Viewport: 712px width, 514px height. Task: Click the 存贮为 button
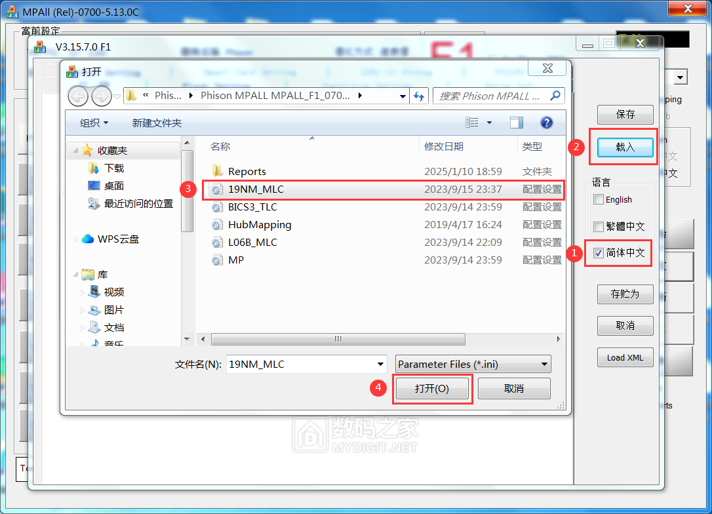coord(625,294)
